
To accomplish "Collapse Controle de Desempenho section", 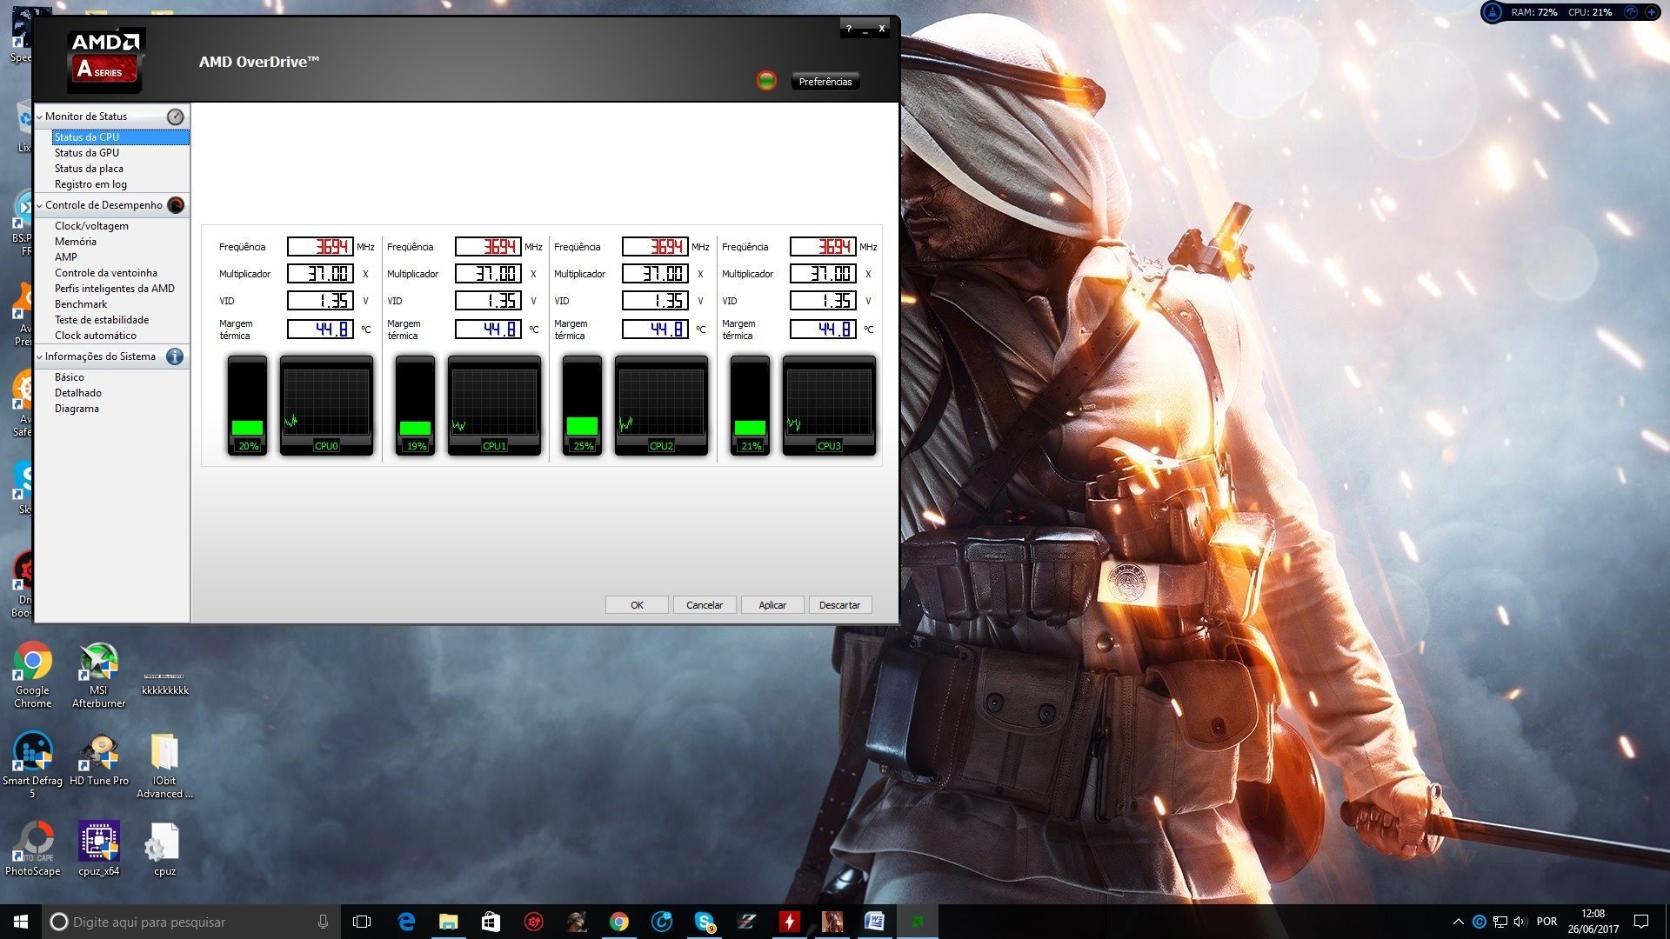I will click(x=39, y=205).
